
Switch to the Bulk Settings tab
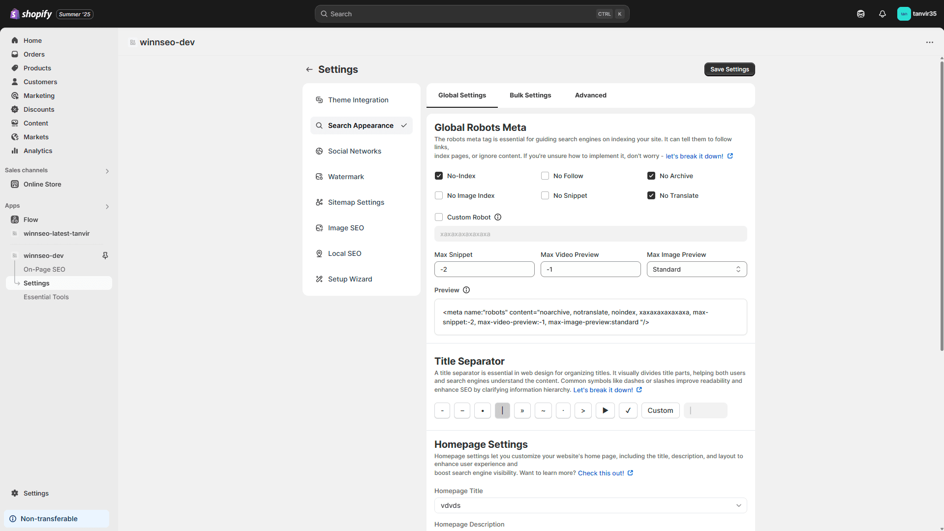point(530,95)
